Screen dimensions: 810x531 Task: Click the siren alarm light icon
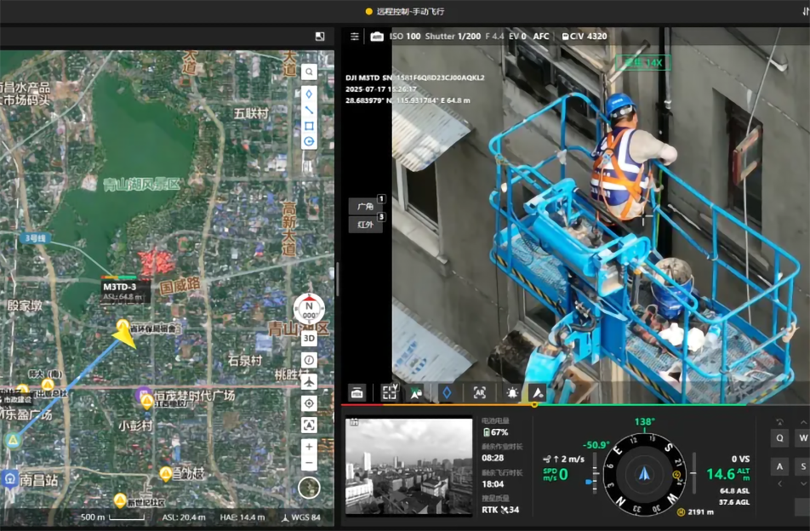click(x=511, y=392)
